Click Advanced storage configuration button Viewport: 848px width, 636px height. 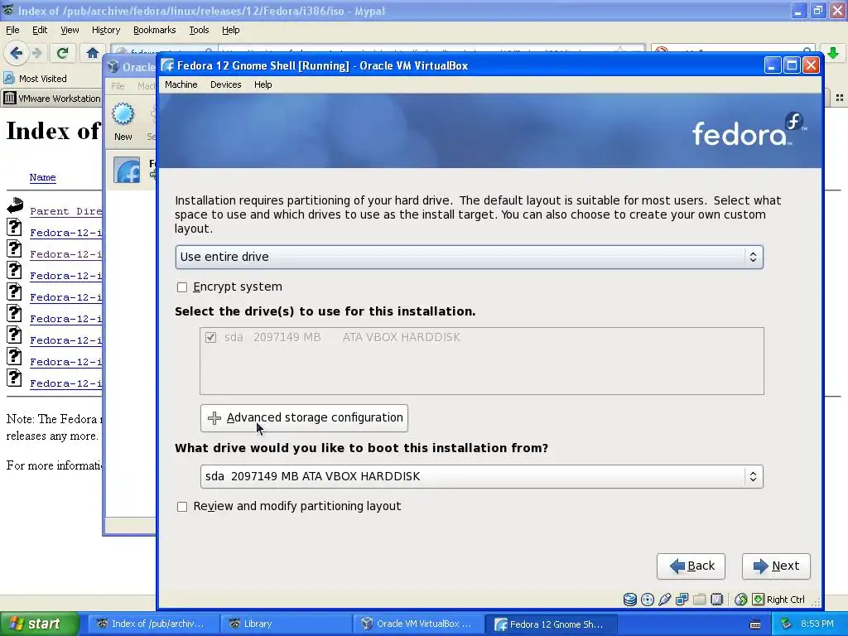pos(304,418)
